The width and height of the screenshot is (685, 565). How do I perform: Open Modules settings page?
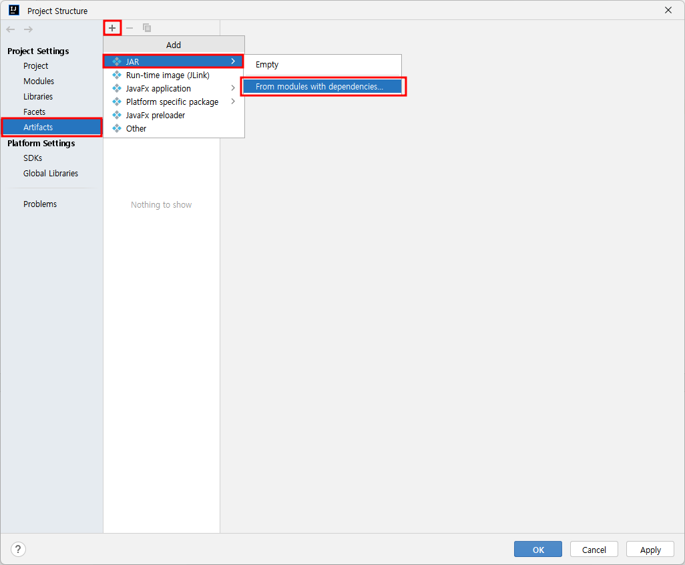[39, 81]
